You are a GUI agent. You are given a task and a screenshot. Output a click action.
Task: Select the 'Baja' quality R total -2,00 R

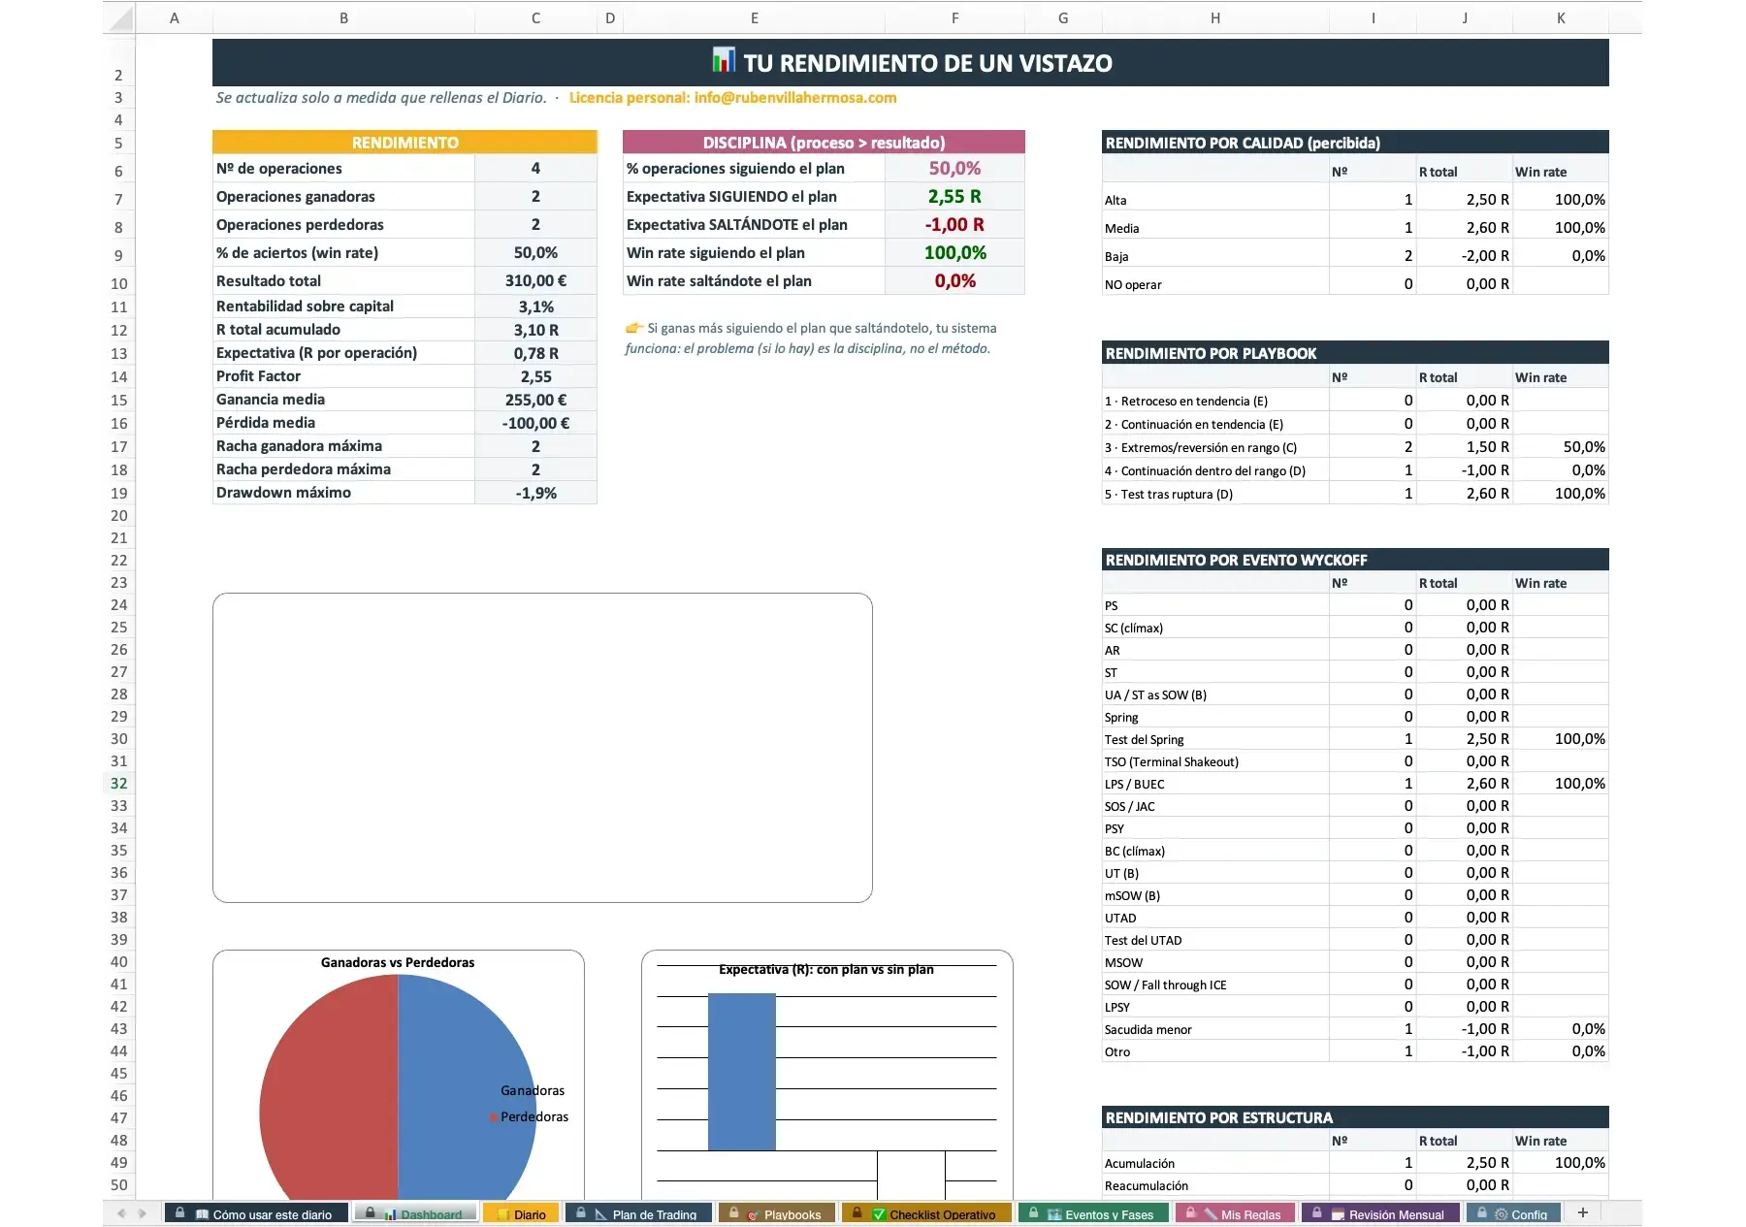[x=1465, y=255]
